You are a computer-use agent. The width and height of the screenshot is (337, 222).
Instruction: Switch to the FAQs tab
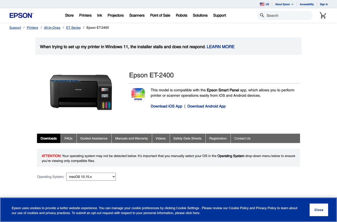(69, 138)
